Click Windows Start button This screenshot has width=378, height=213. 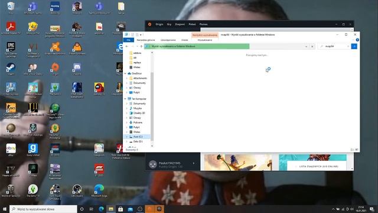coord(5,209)
